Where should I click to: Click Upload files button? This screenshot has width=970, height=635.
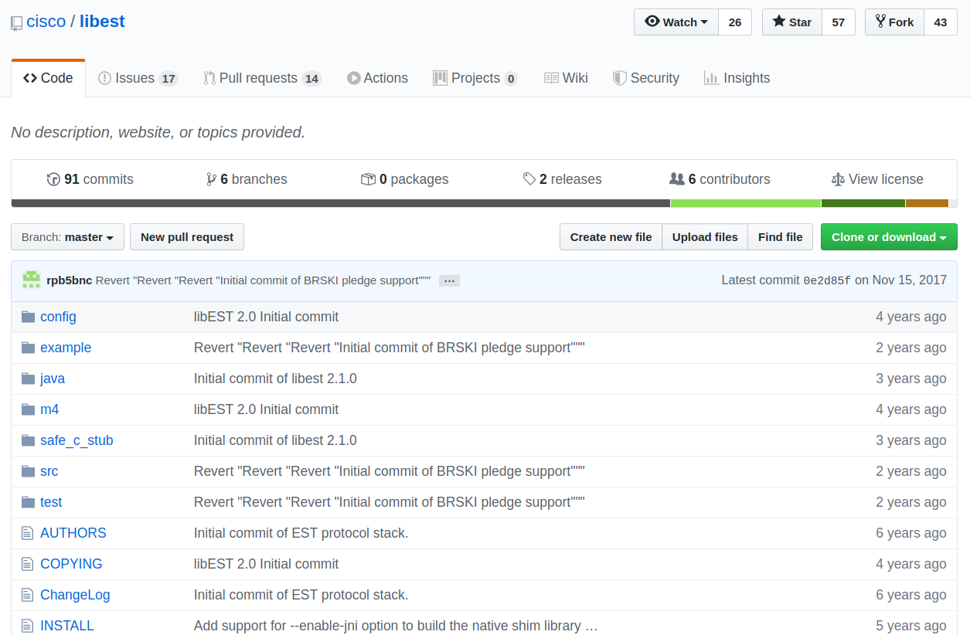coord(705,237)
